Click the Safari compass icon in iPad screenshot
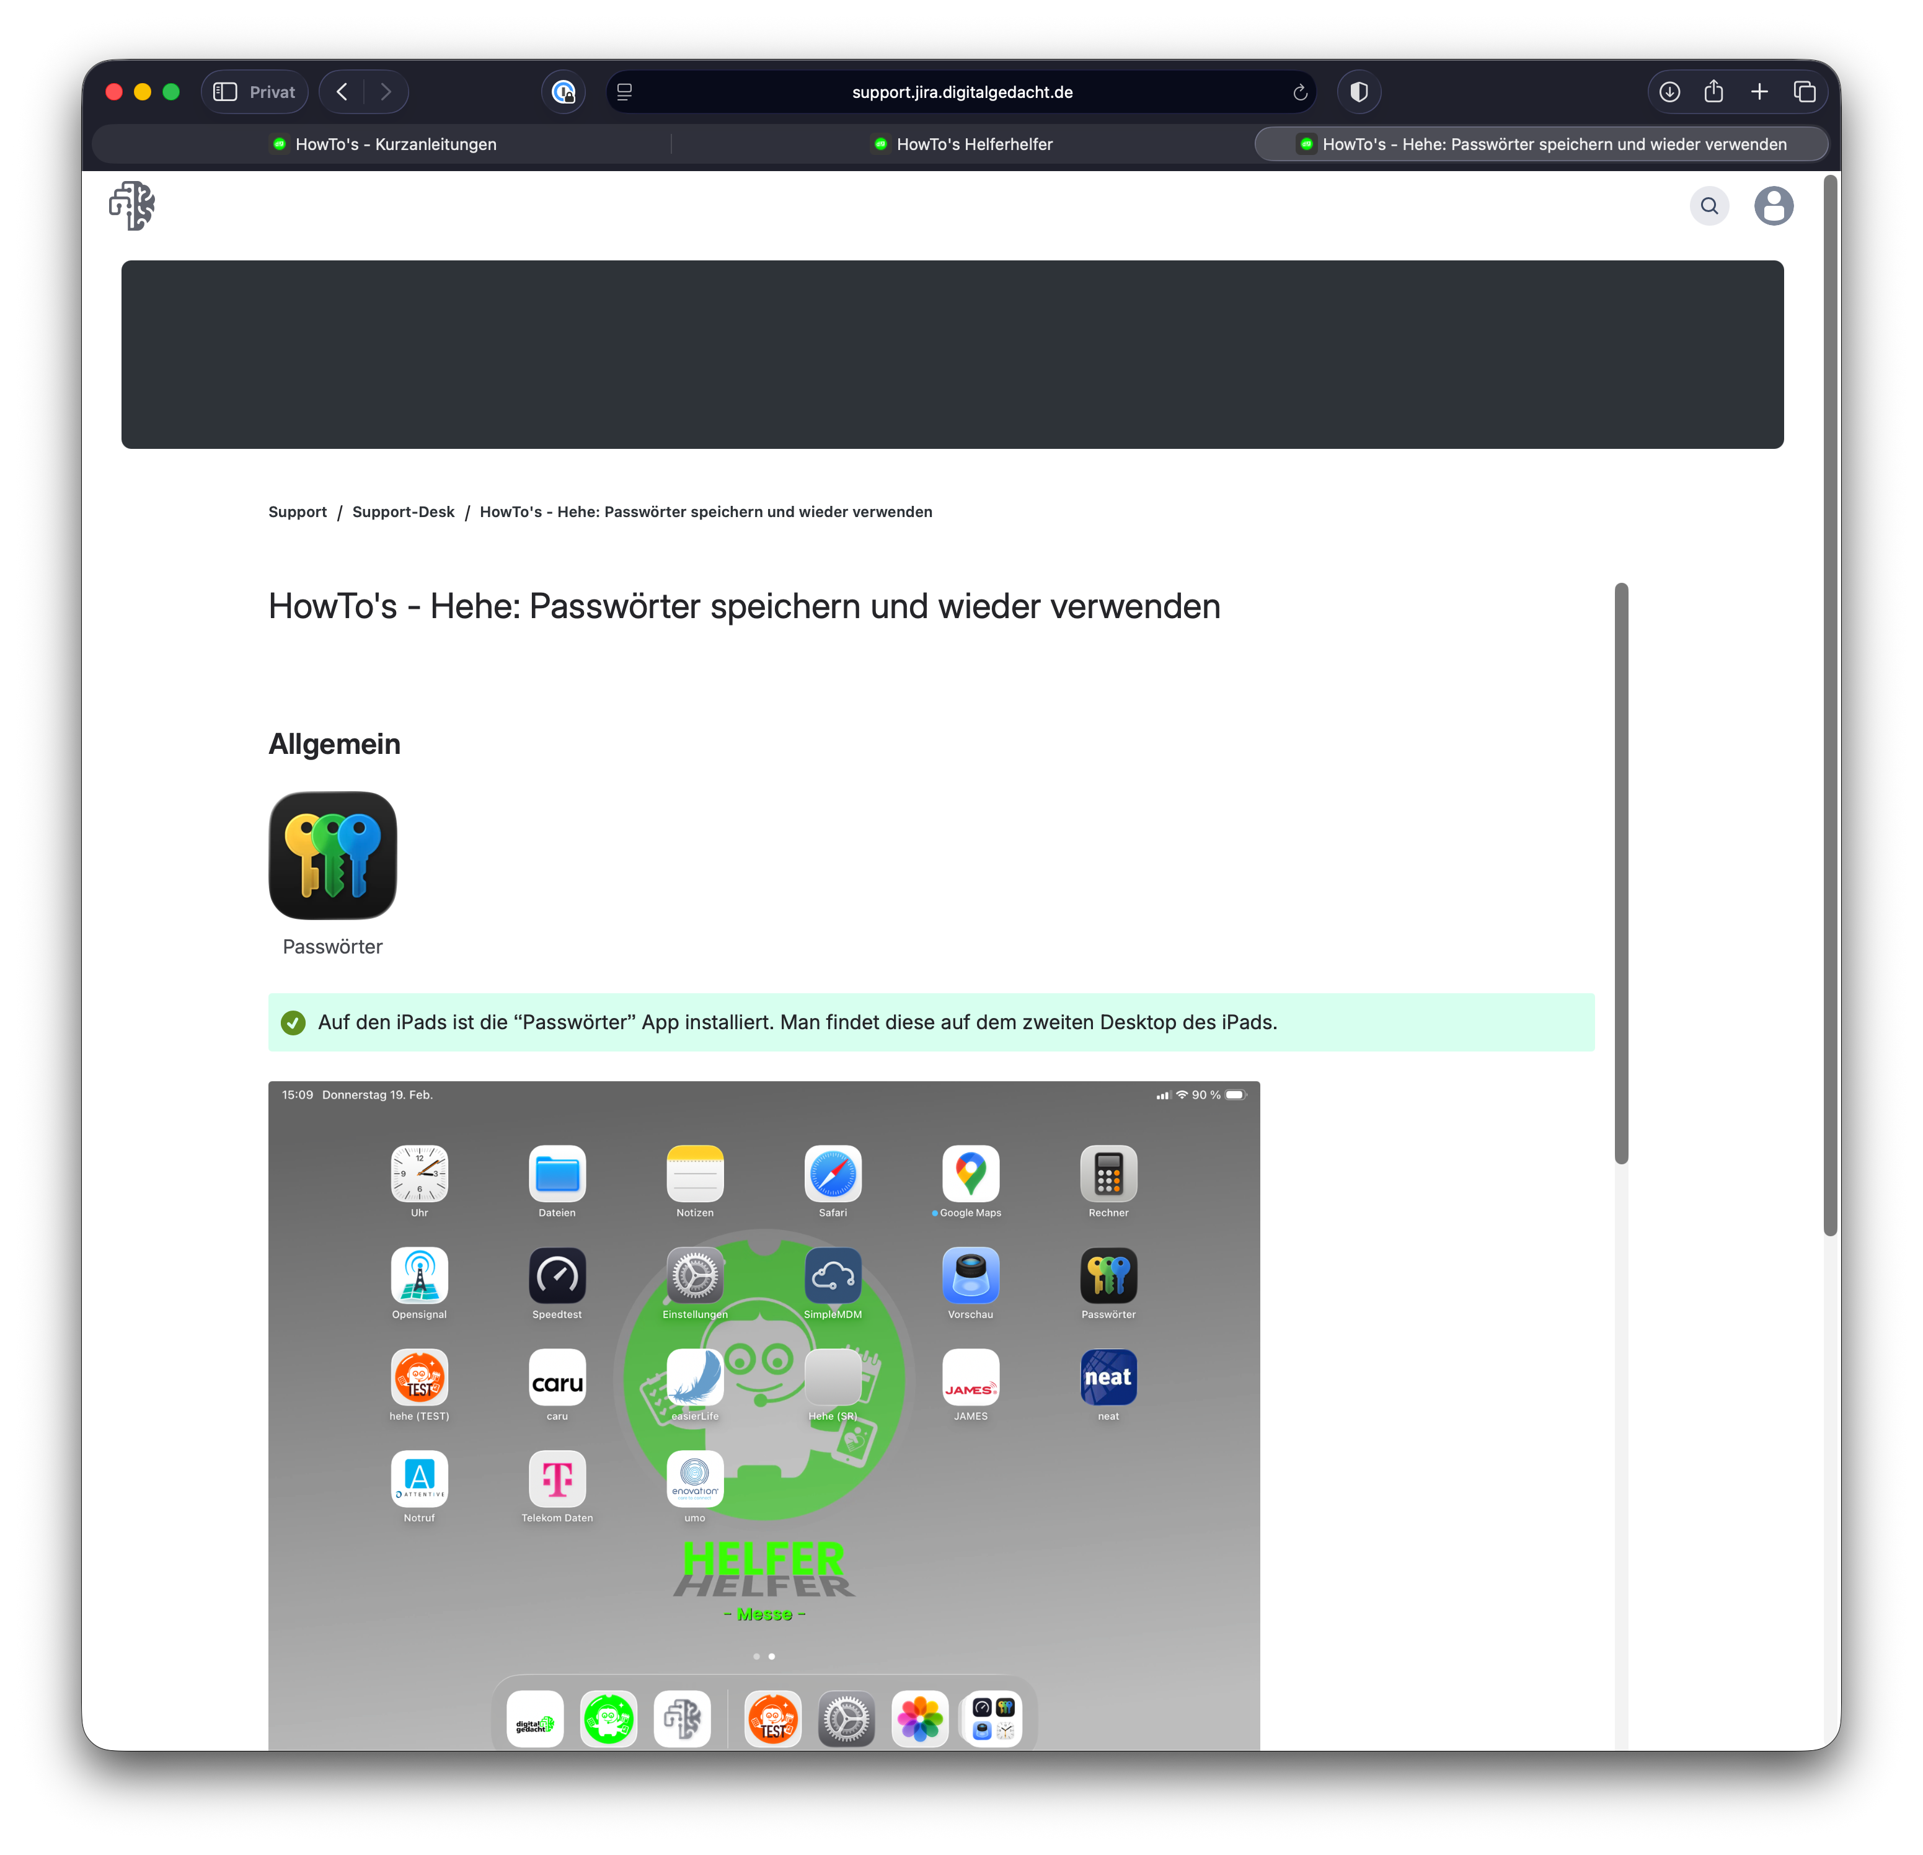The height and width of the screenshot is (1855, 1923). point(833,1174)
